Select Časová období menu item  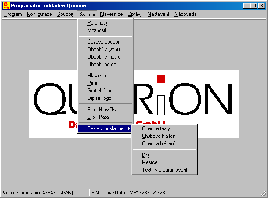[x=105, y=42]
